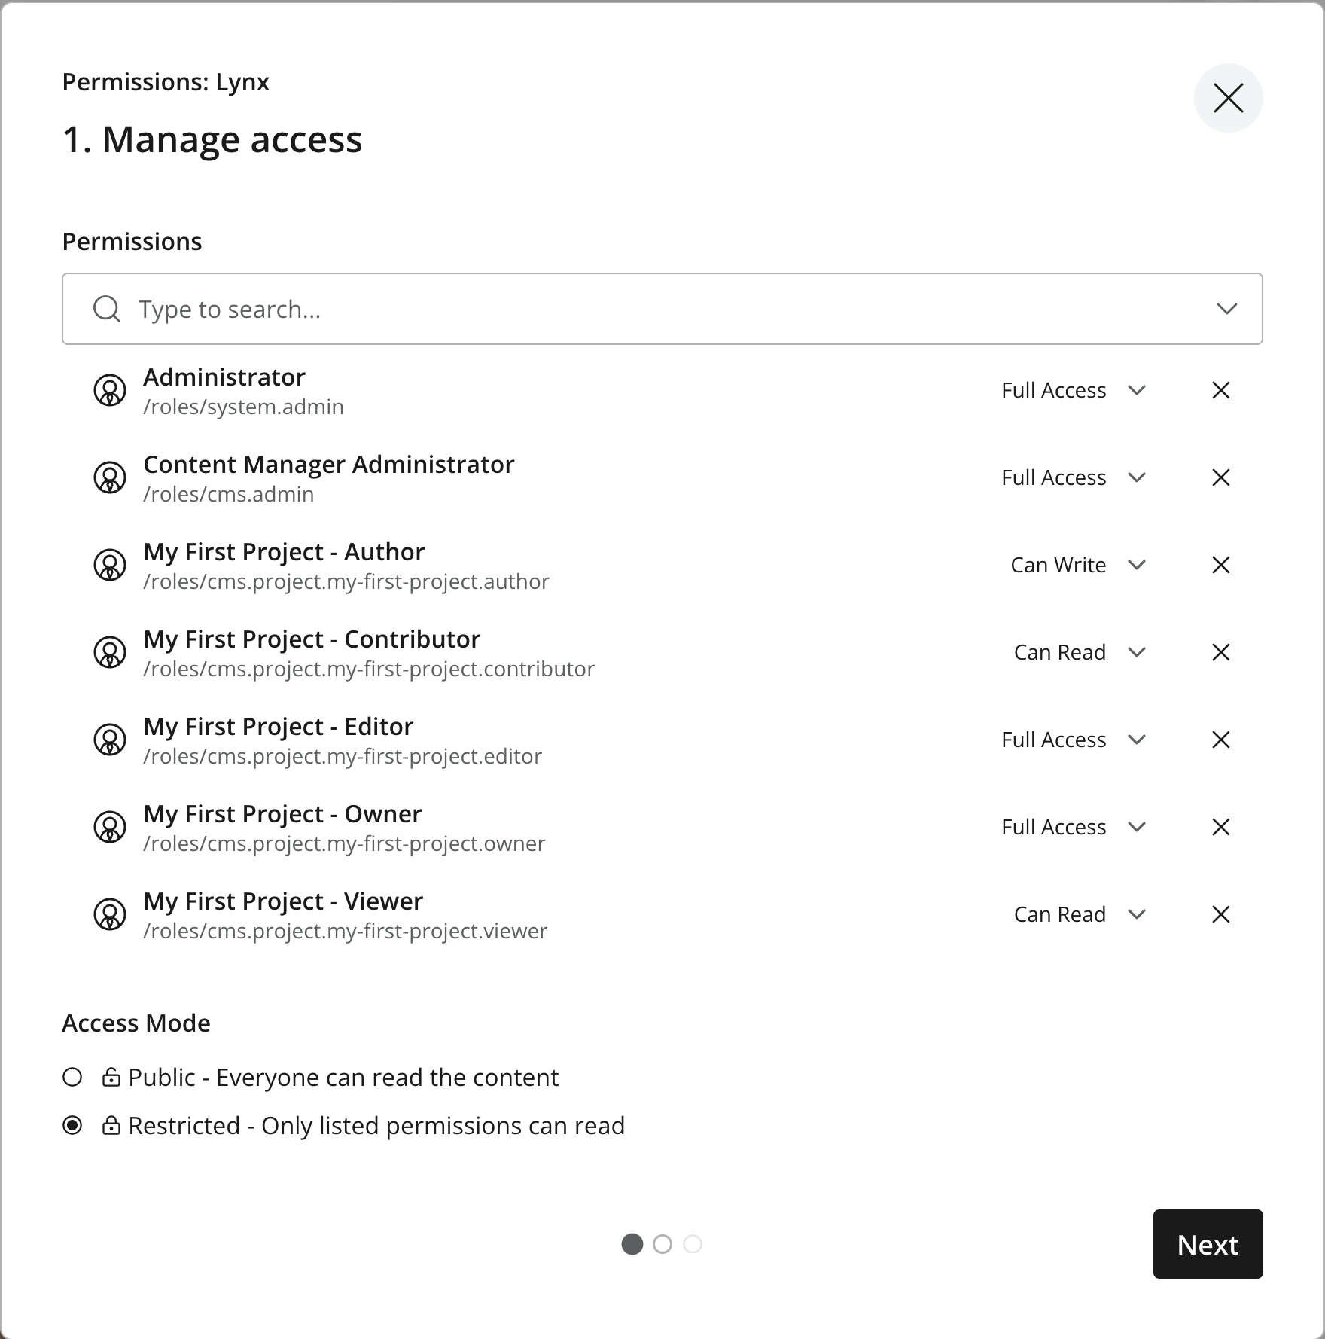Remove My First Project - Editor permission

[1221, 740]
